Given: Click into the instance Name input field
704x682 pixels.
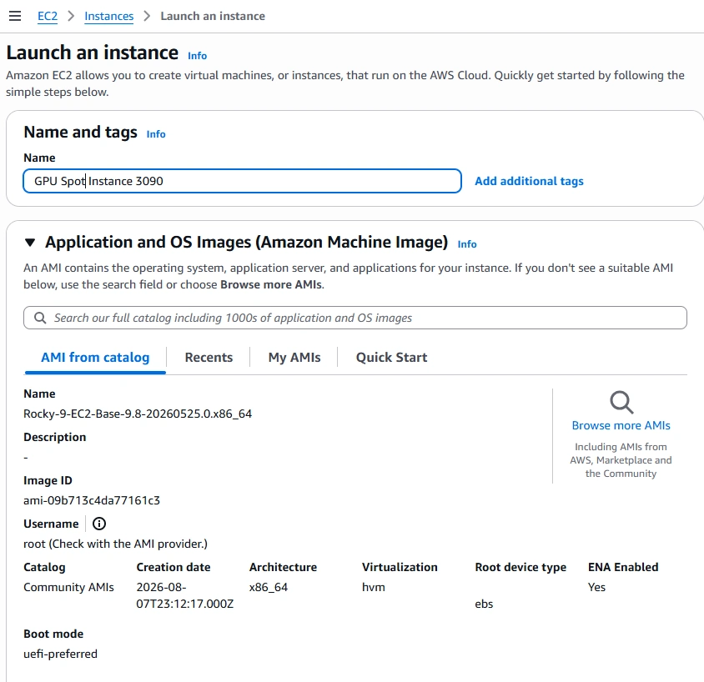Looking at the screenshot, I should coord(242,181).
